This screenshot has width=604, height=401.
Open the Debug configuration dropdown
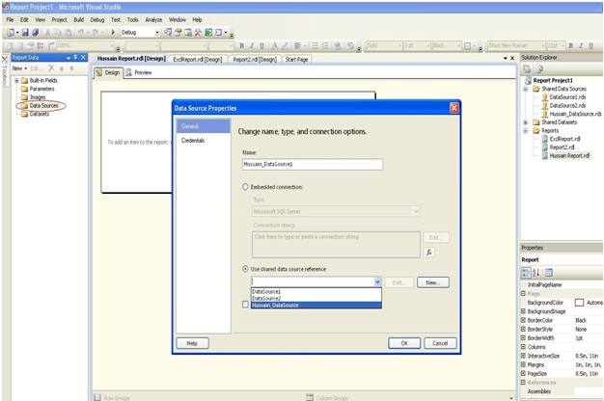157,33
